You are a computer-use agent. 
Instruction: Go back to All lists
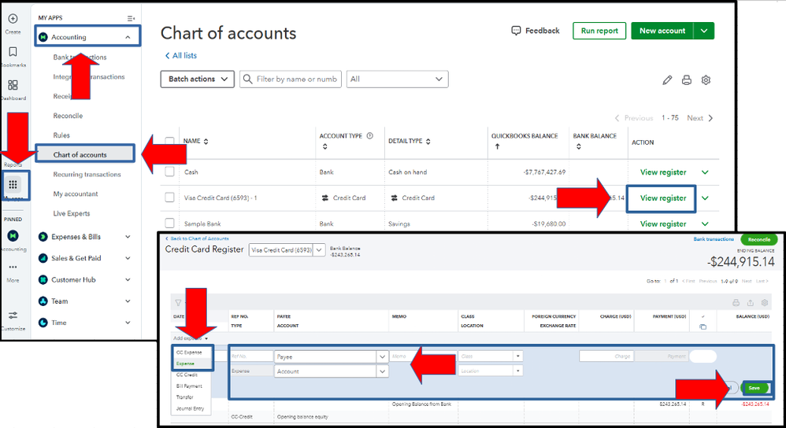pyautogui.click(x=181, y=56)
